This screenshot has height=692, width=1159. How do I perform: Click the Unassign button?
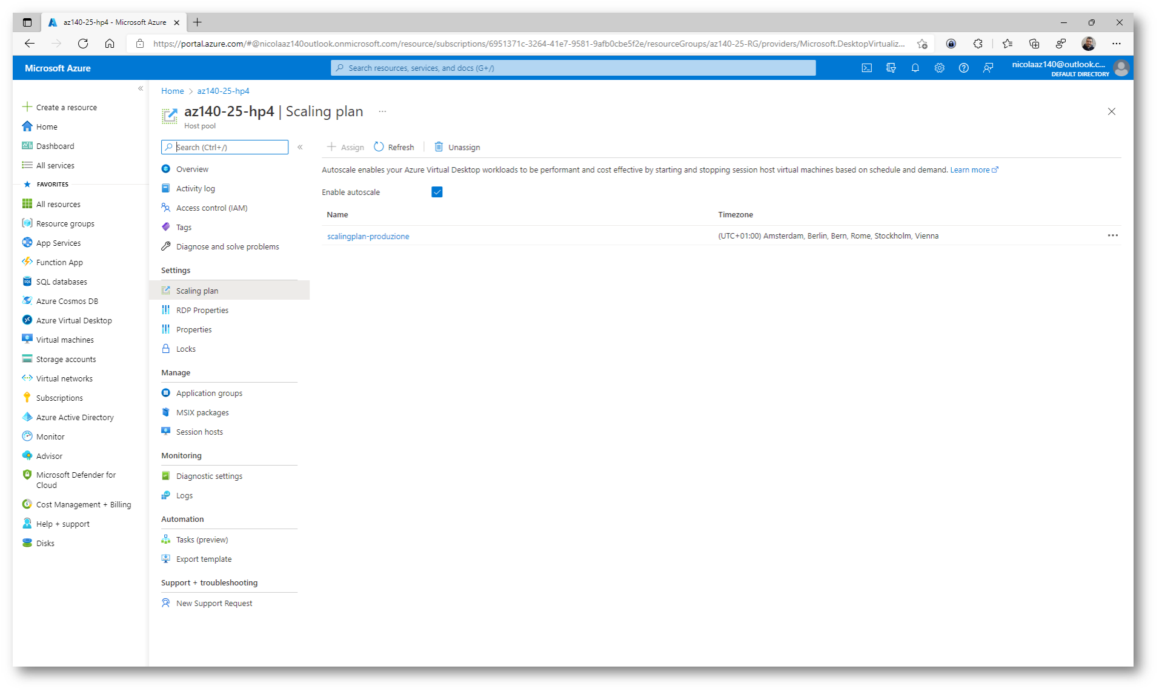pos(457,147)
